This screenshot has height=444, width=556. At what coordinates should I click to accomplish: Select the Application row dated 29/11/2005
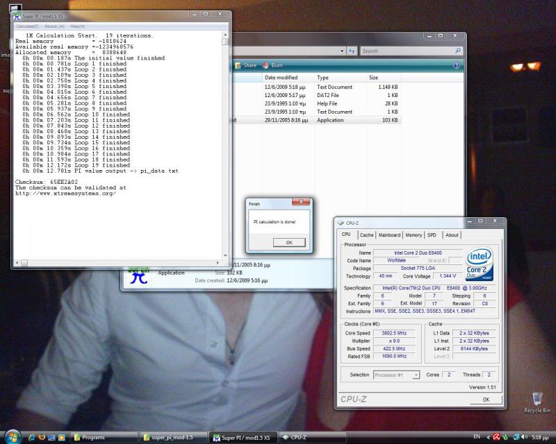point(317,121)
